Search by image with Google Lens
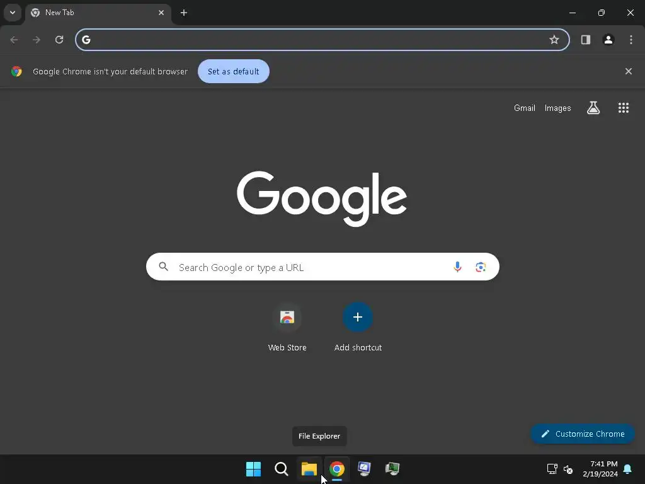Screen dimensions: 645x484 tap(481, 267)
